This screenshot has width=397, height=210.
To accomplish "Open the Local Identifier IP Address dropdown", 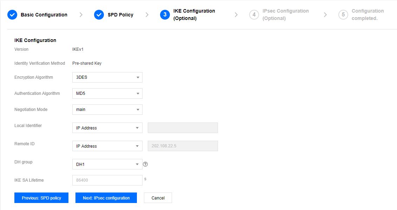I will [x=107, y=128].
